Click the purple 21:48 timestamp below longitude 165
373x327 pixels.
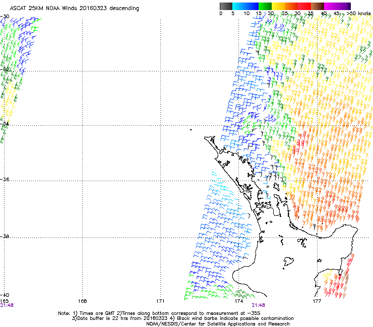coord(7,305)
